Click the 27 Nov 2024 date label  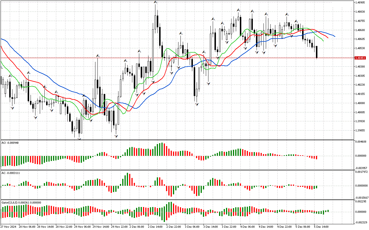pyautogui.click(x=9, y=227)
